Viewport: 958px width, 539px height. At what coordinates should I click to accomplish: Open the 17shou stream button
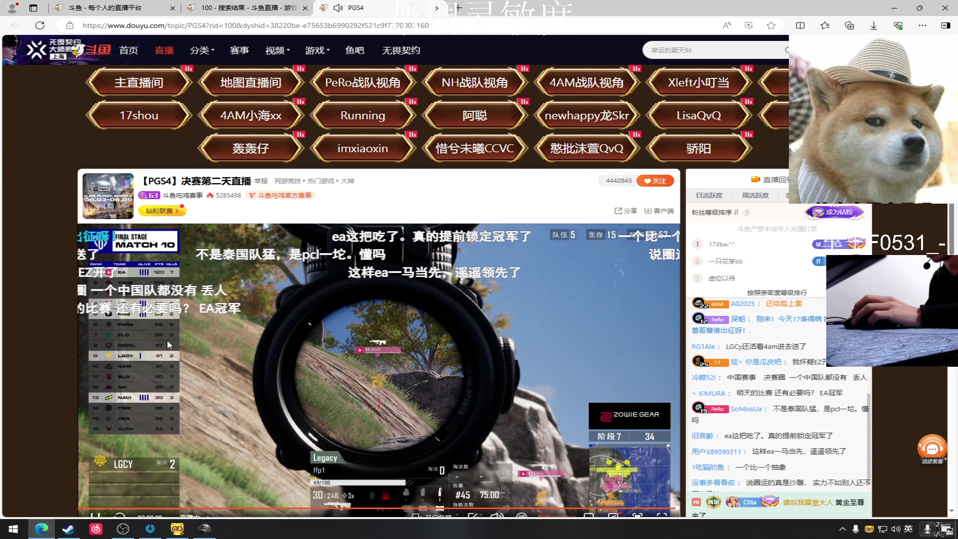click(x=139, y=115)
